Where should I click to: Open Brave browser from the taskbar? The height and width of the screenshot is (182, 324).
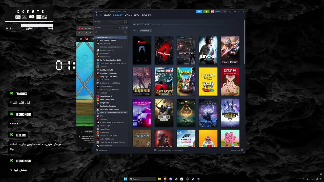[x=165, y=179]
